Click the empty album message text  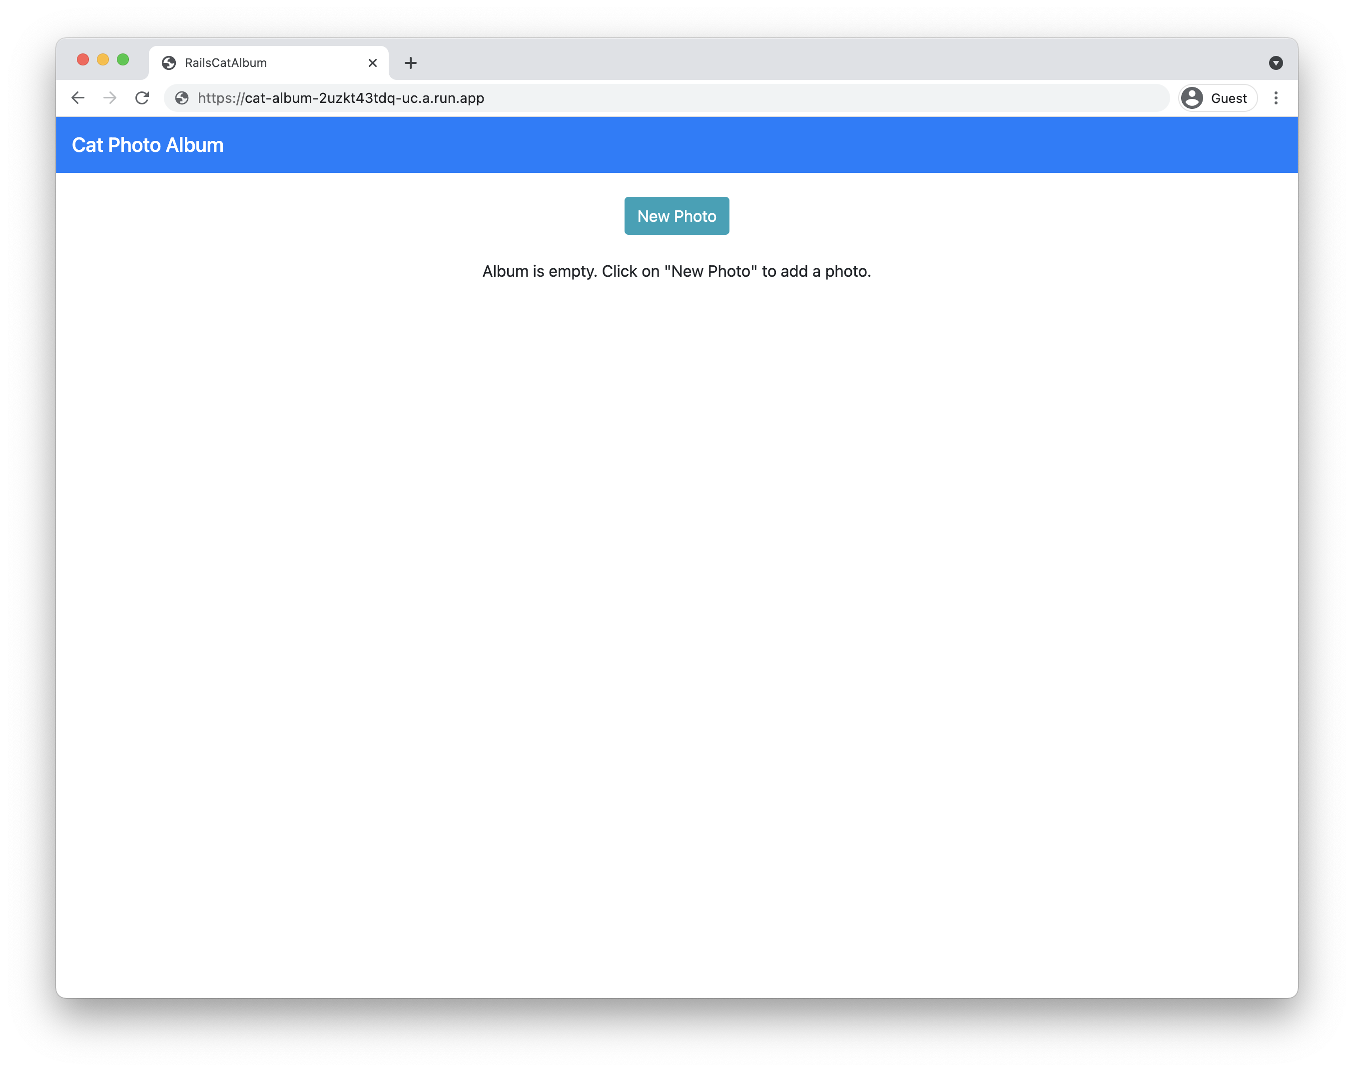[677, 270]
